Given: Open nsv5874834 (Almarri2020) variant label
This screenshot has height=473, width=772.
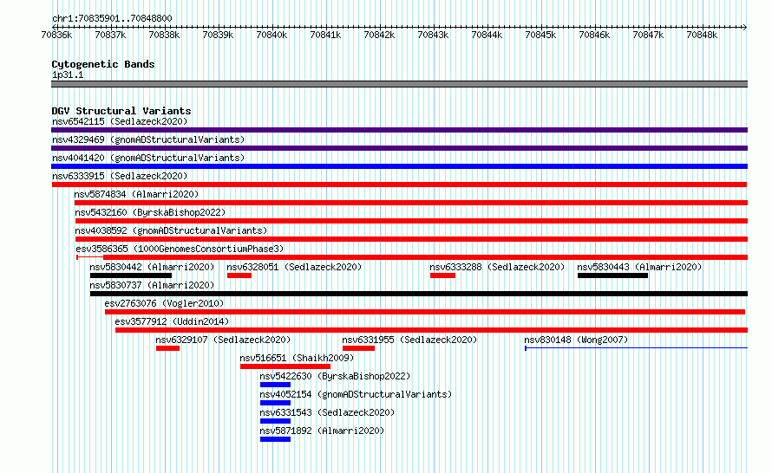Looking at the screenshot, I should (x=136, y=194).
